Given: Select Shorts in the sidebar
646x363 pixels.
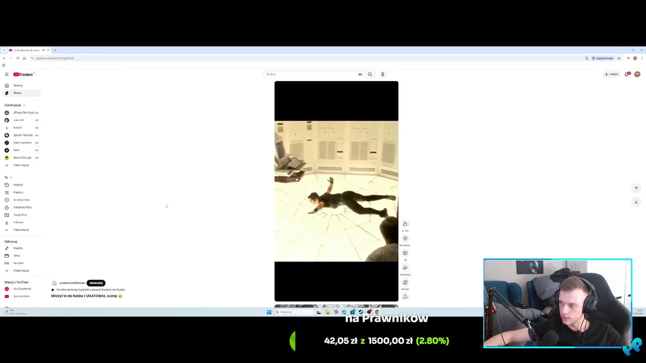Looking at the screenshot, I should tap(20, 93).
